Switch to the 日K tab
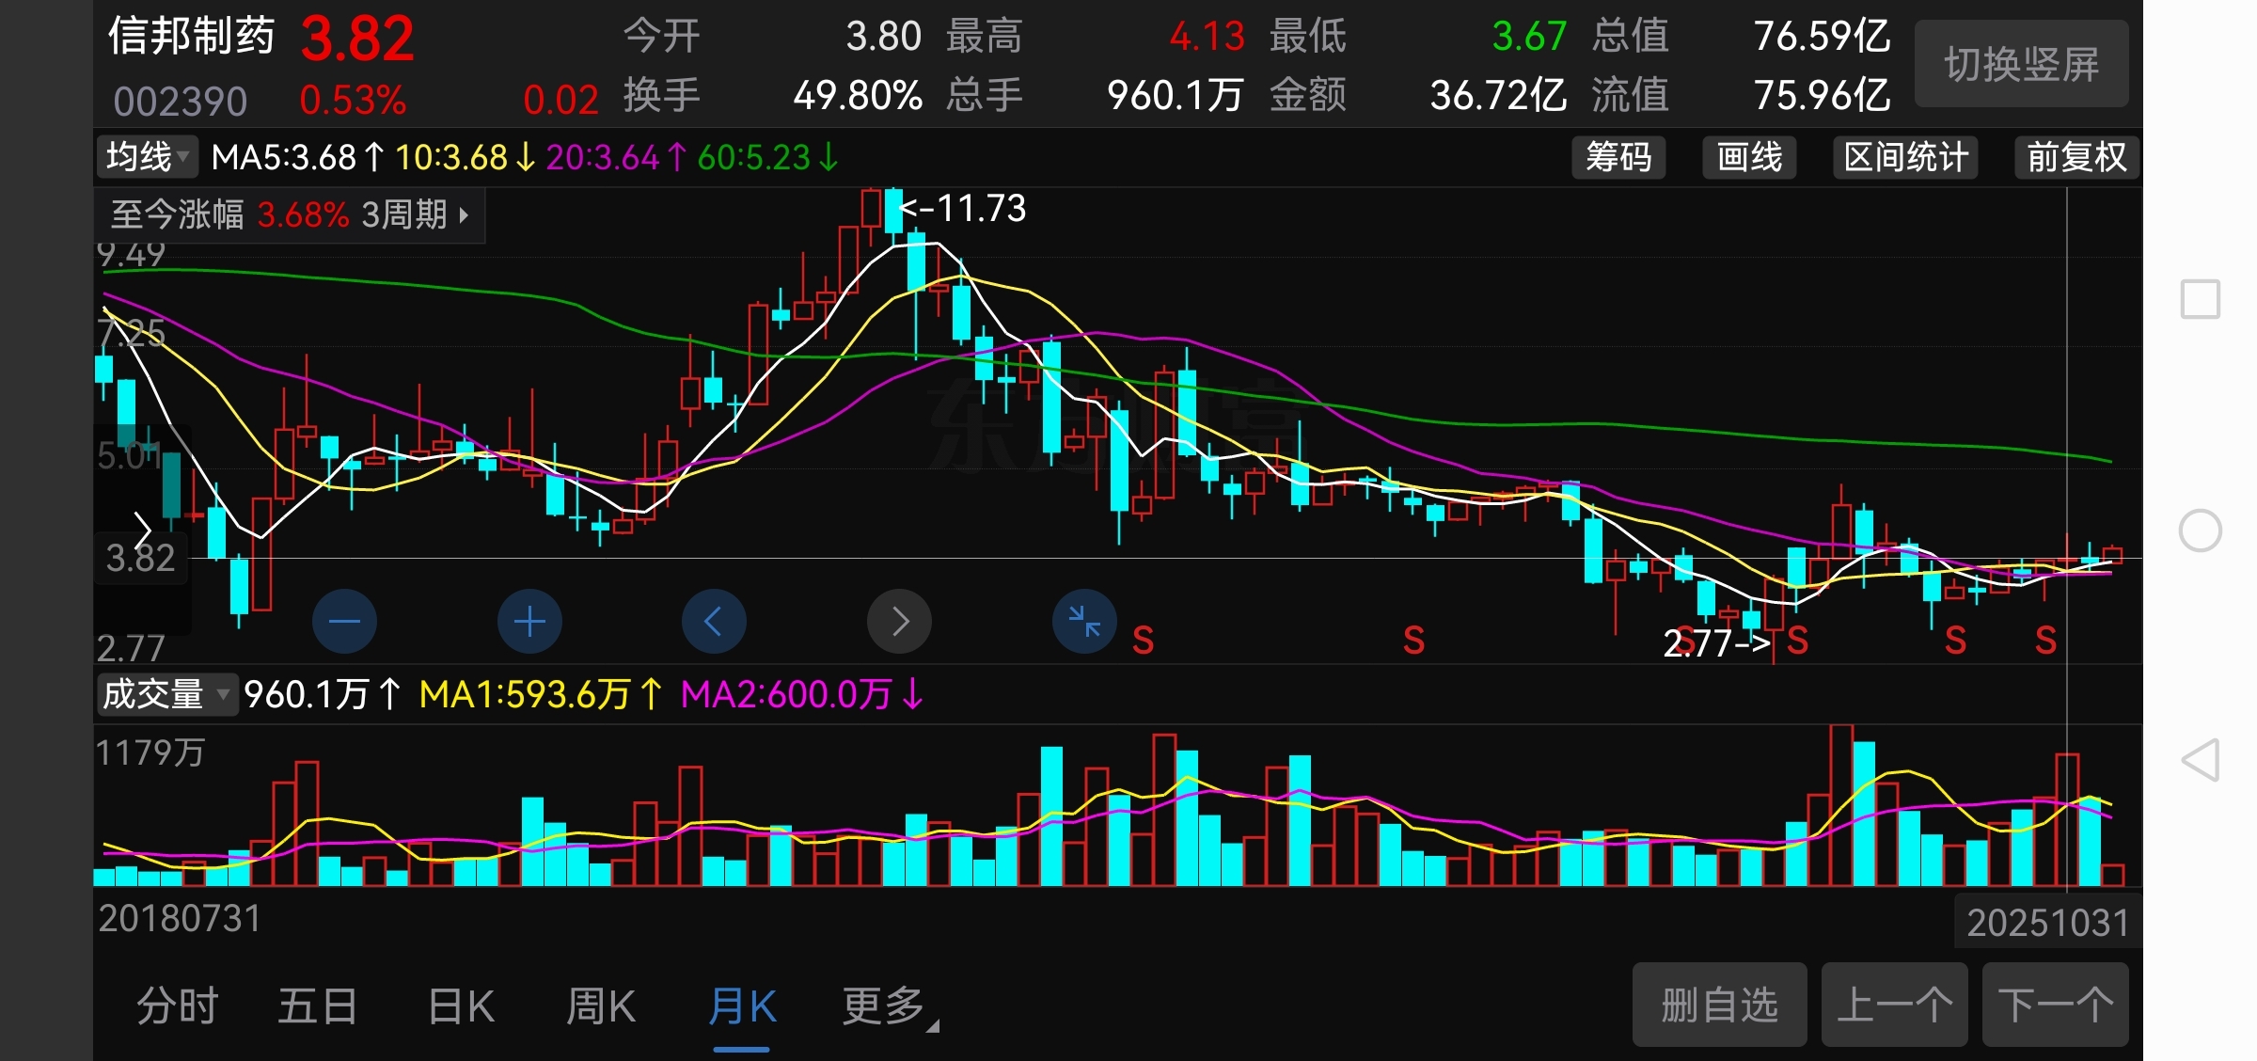 [461, 1006]
